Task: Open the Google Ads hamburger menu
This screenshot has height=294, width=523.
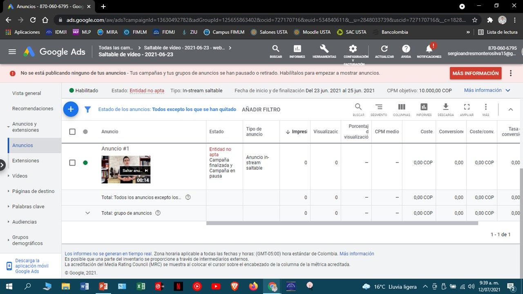Action: pyautogui.click(x=12, y=51)
